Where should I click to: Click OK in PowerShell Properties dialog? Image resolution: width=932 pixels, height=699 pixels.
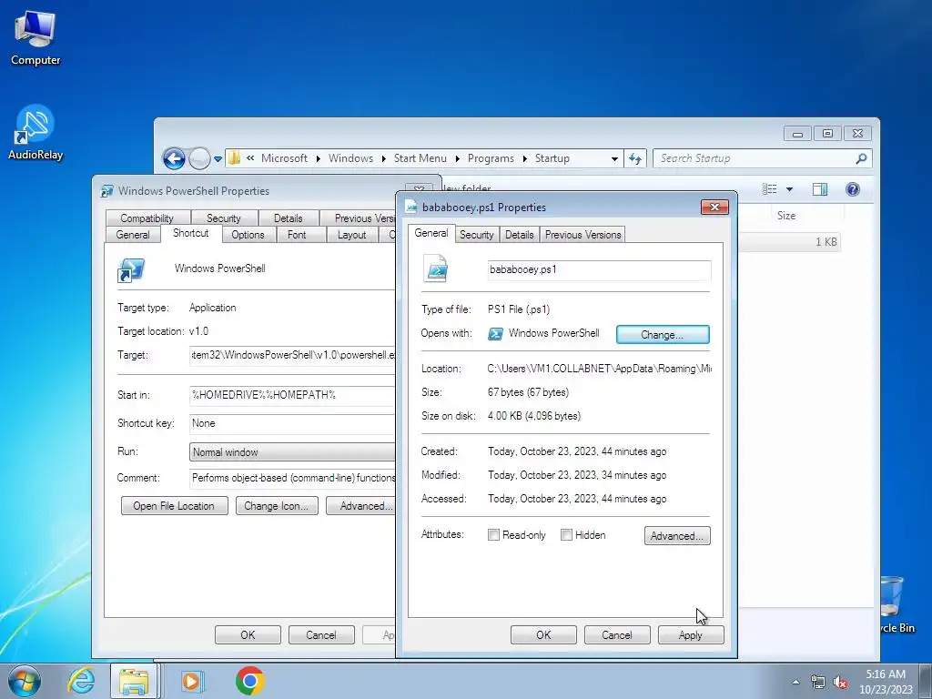tap(248, 634)
